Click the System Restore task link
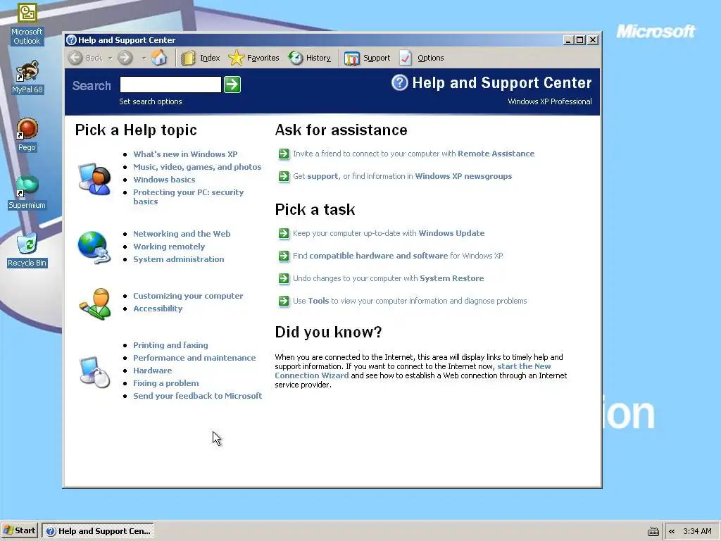The width and height of the screenshot is (721, 541). point(452,278)
